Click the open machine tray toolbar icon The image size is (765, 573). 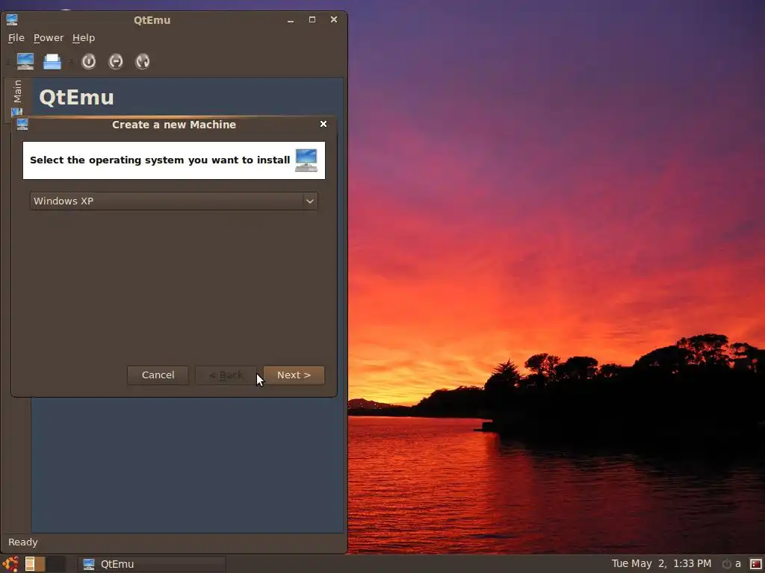(x=52, y=61)
